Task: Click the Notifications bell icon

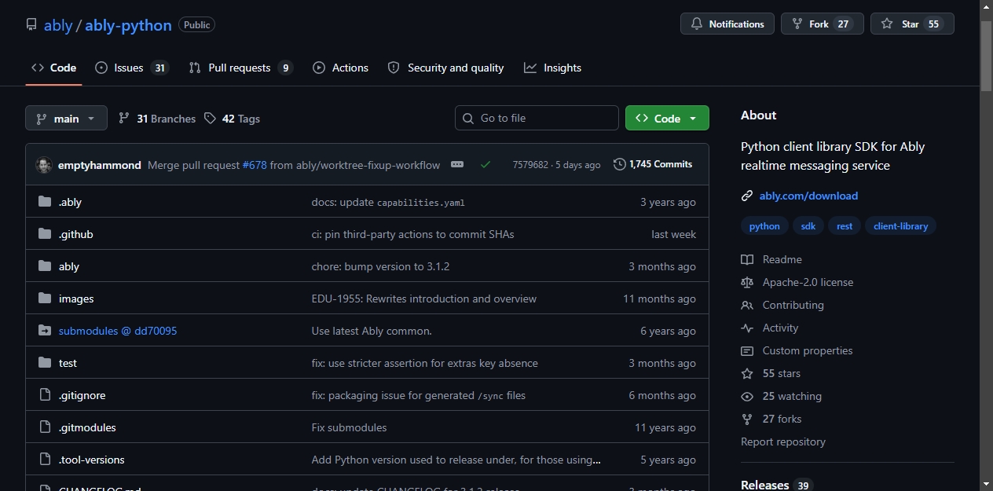Action: pos(697,24)
